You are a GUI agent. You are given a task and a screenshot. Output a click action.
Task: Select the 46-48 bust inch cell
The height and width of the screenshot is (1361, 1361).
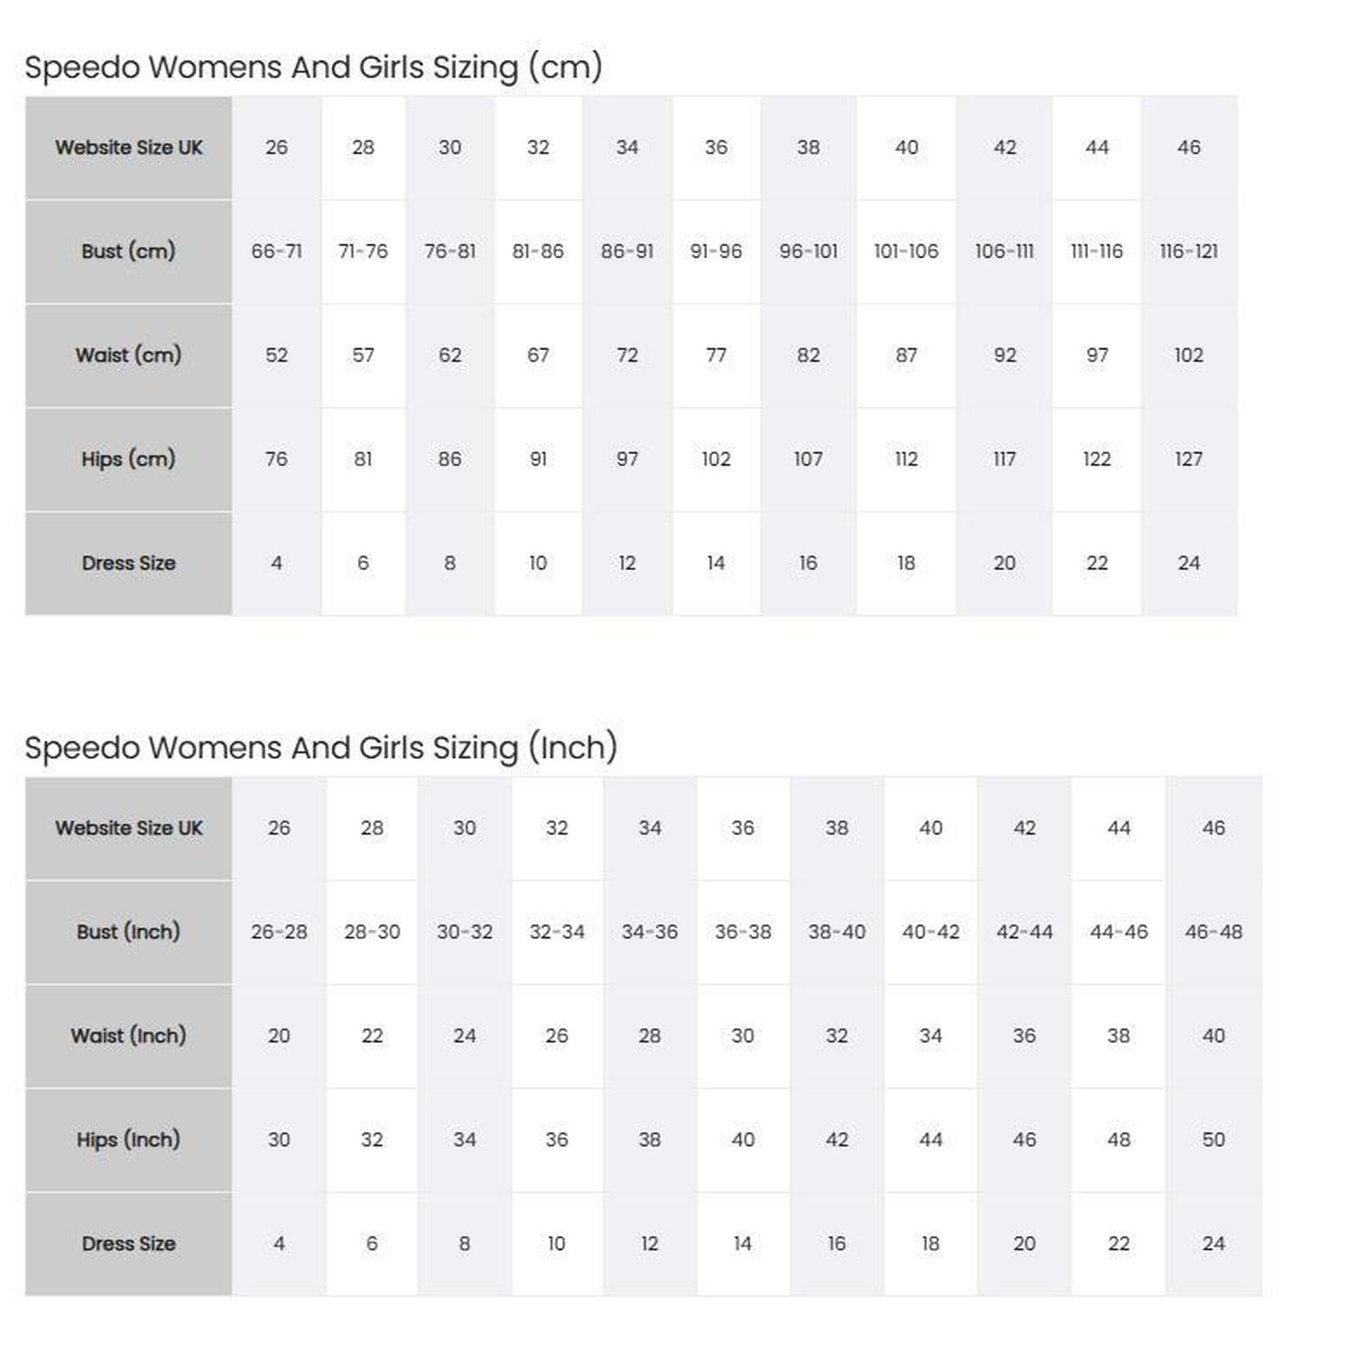coord(1213,932)
